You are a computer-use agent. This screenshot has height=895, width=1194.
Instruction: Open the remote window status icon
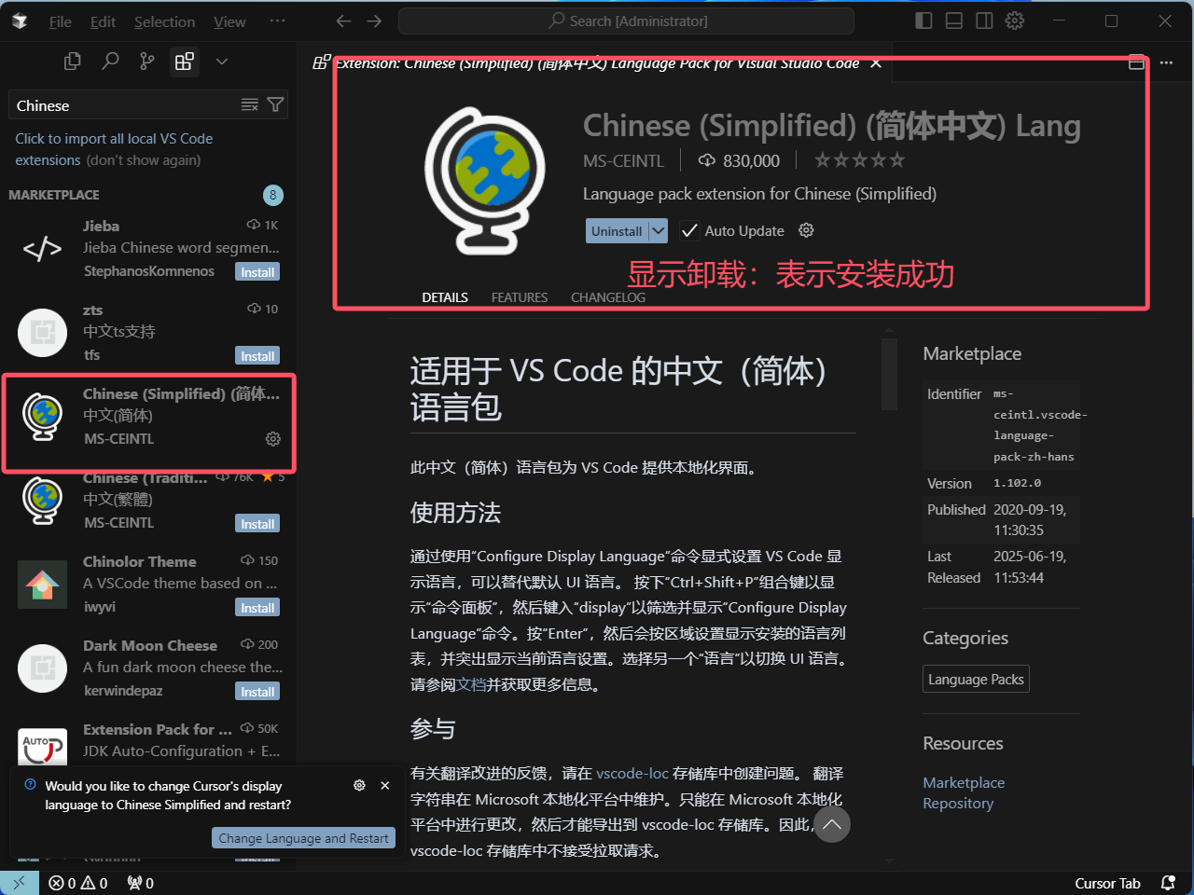coord(19,883)
